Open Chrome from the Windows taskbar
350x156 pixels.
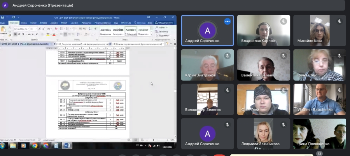point(35,146)
